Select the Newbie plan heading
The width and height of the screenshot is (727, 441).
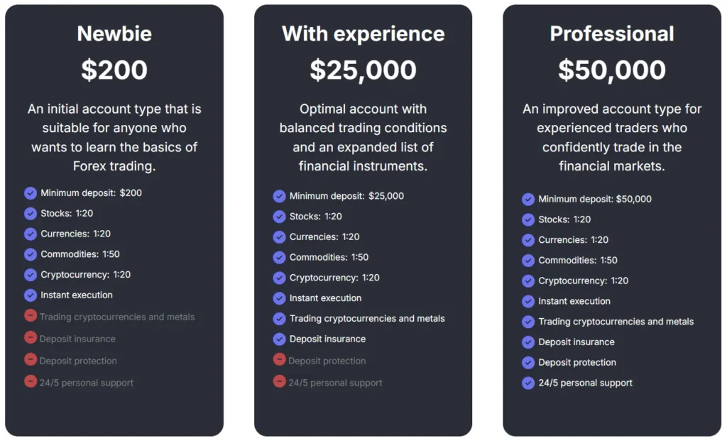pos(114,33)
